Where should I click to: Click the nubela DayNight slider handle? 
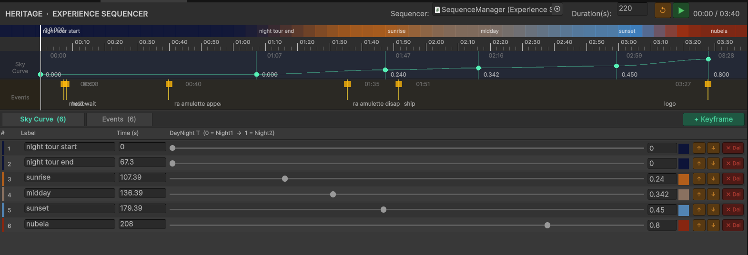click(547, 225)
